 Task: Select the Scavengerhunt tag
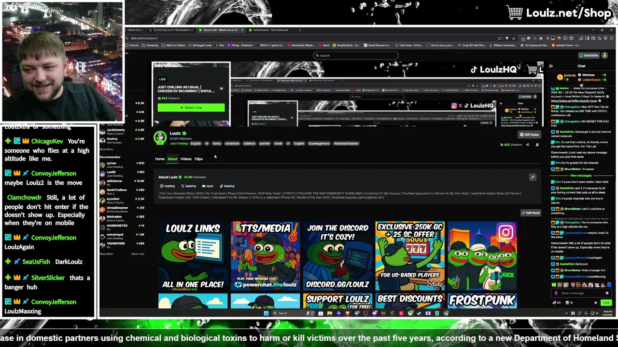(319, 144)
